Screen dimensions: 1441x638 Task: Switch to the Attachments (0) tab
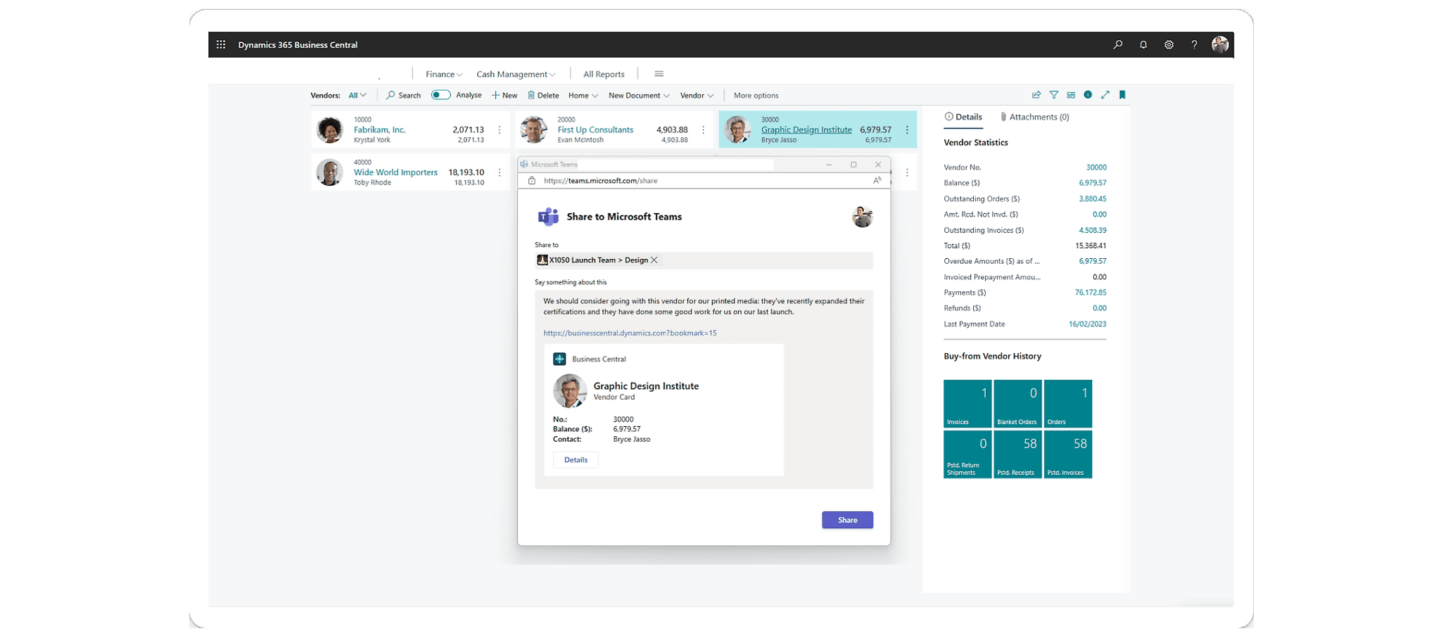[x=1034, y=117]
